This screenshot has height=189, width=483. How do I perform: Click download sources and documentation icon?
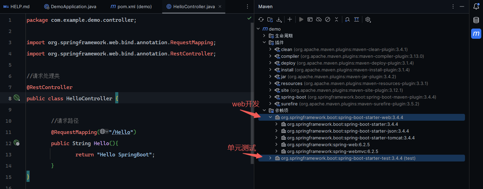279,20
